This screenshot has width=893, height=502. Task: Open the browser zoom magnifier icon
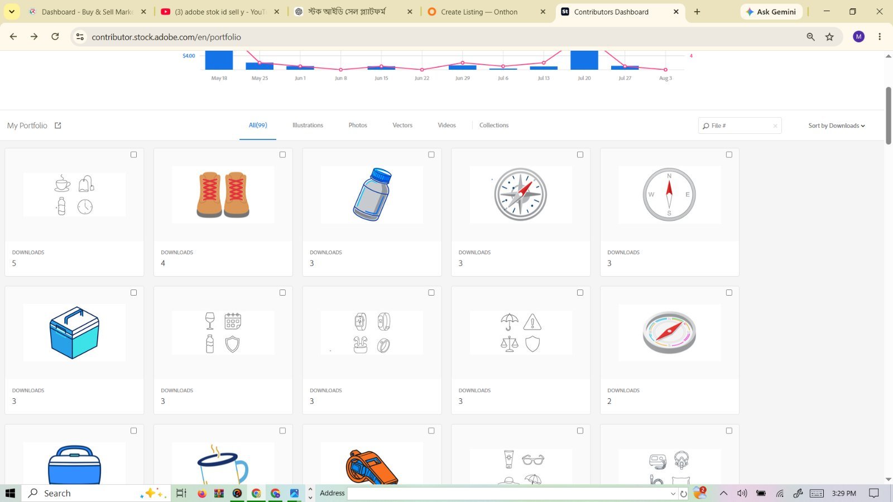tap(810, 37)
